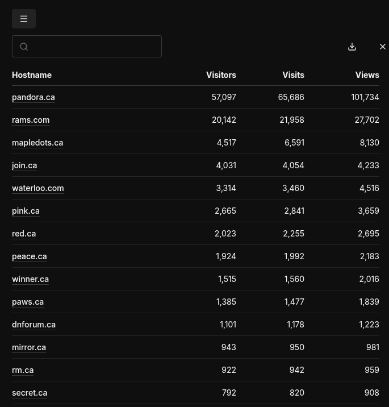Select views value 1,839 for paws.ca

pos(369,302)
